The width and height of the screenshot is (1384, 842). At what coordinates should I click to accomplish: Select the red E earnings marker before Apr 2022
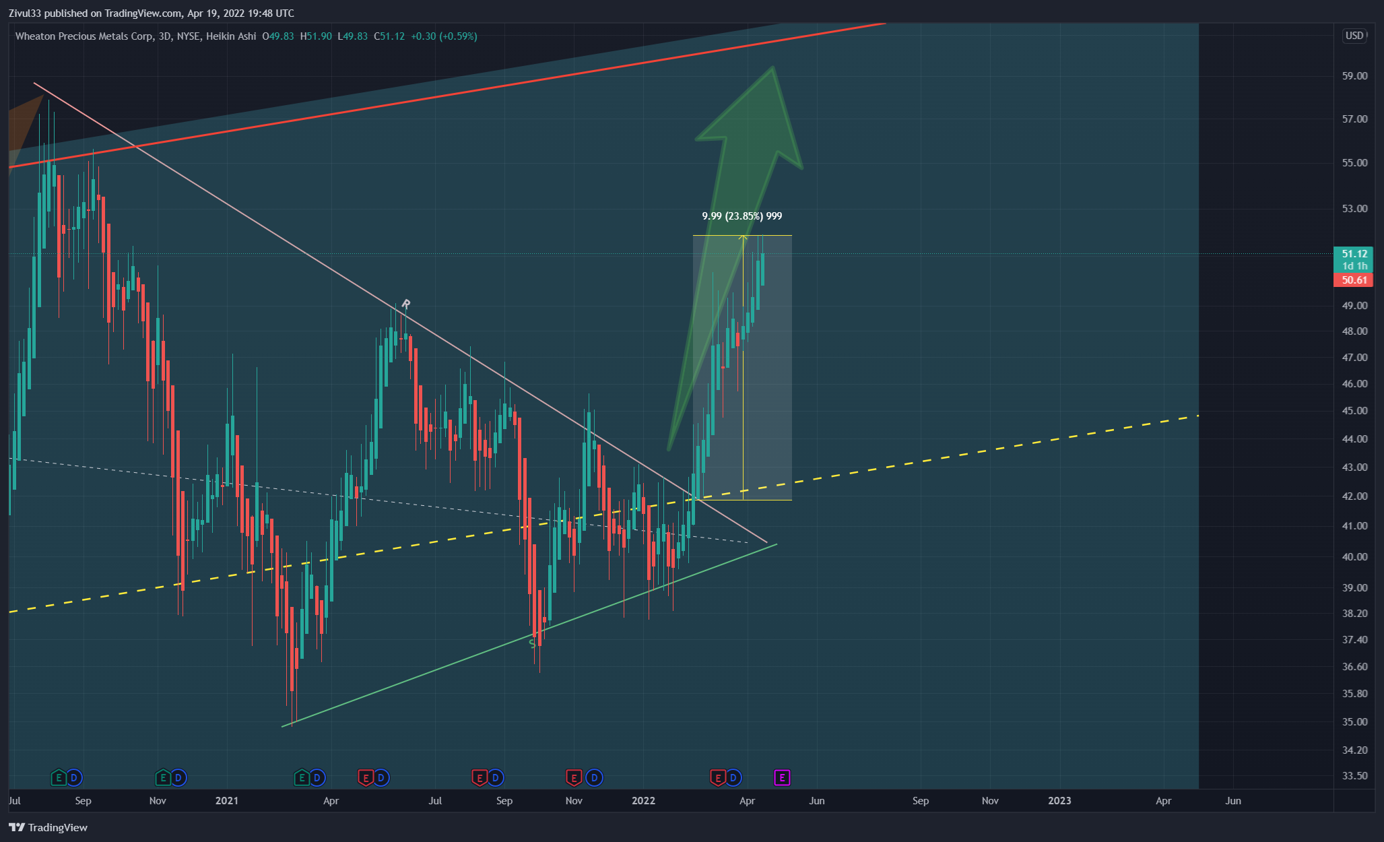(x=717, y=778)
